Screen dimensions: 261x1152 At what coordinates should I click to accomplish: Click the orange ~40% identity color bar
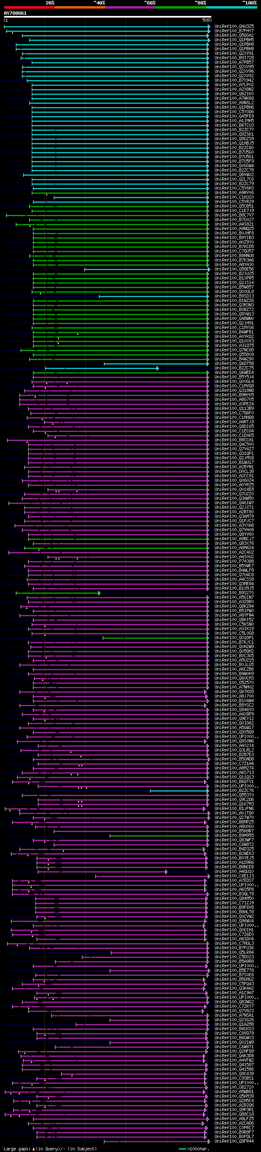click(x=80, y=7)
